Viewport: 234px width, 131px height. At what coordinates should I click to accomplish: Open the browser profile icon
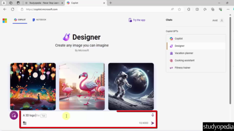pos(4,3)
